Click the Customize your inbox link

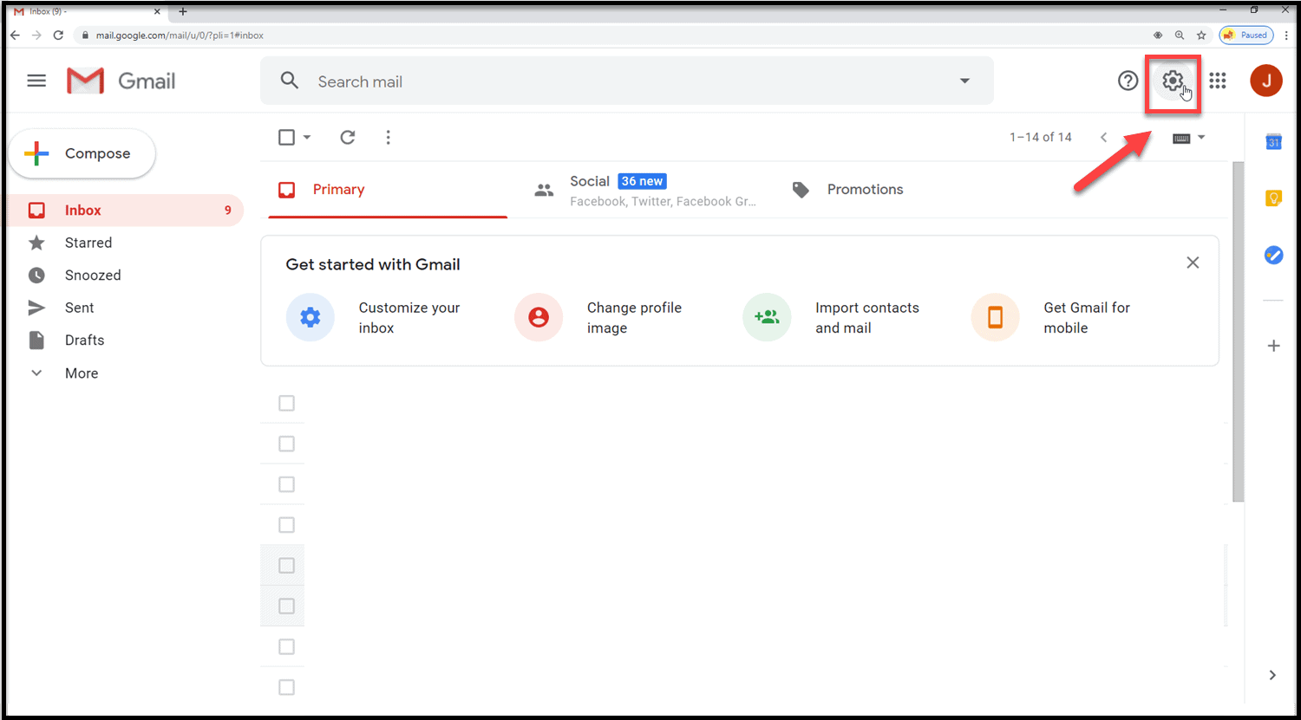pyautogui.click(x=409, y=318)
